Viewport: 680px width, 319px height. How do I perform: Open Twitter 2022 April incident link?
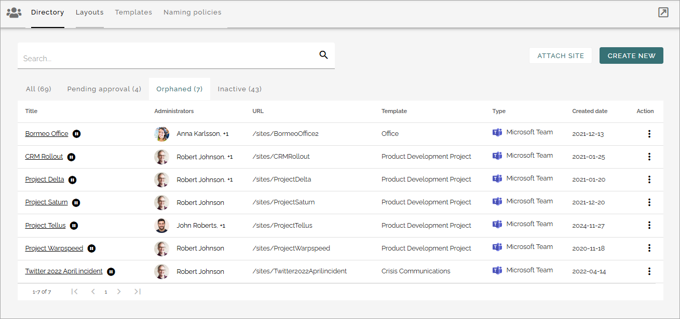[x=64, y=271]
